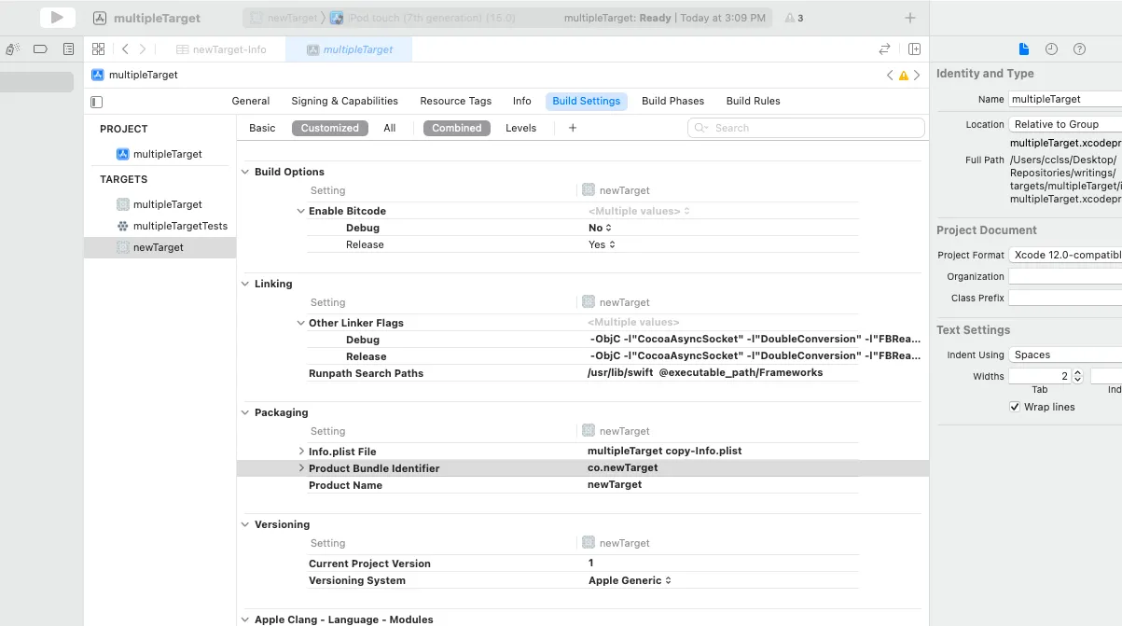Run the project with the play button
1122x626 pixels.
coord(57,18)
